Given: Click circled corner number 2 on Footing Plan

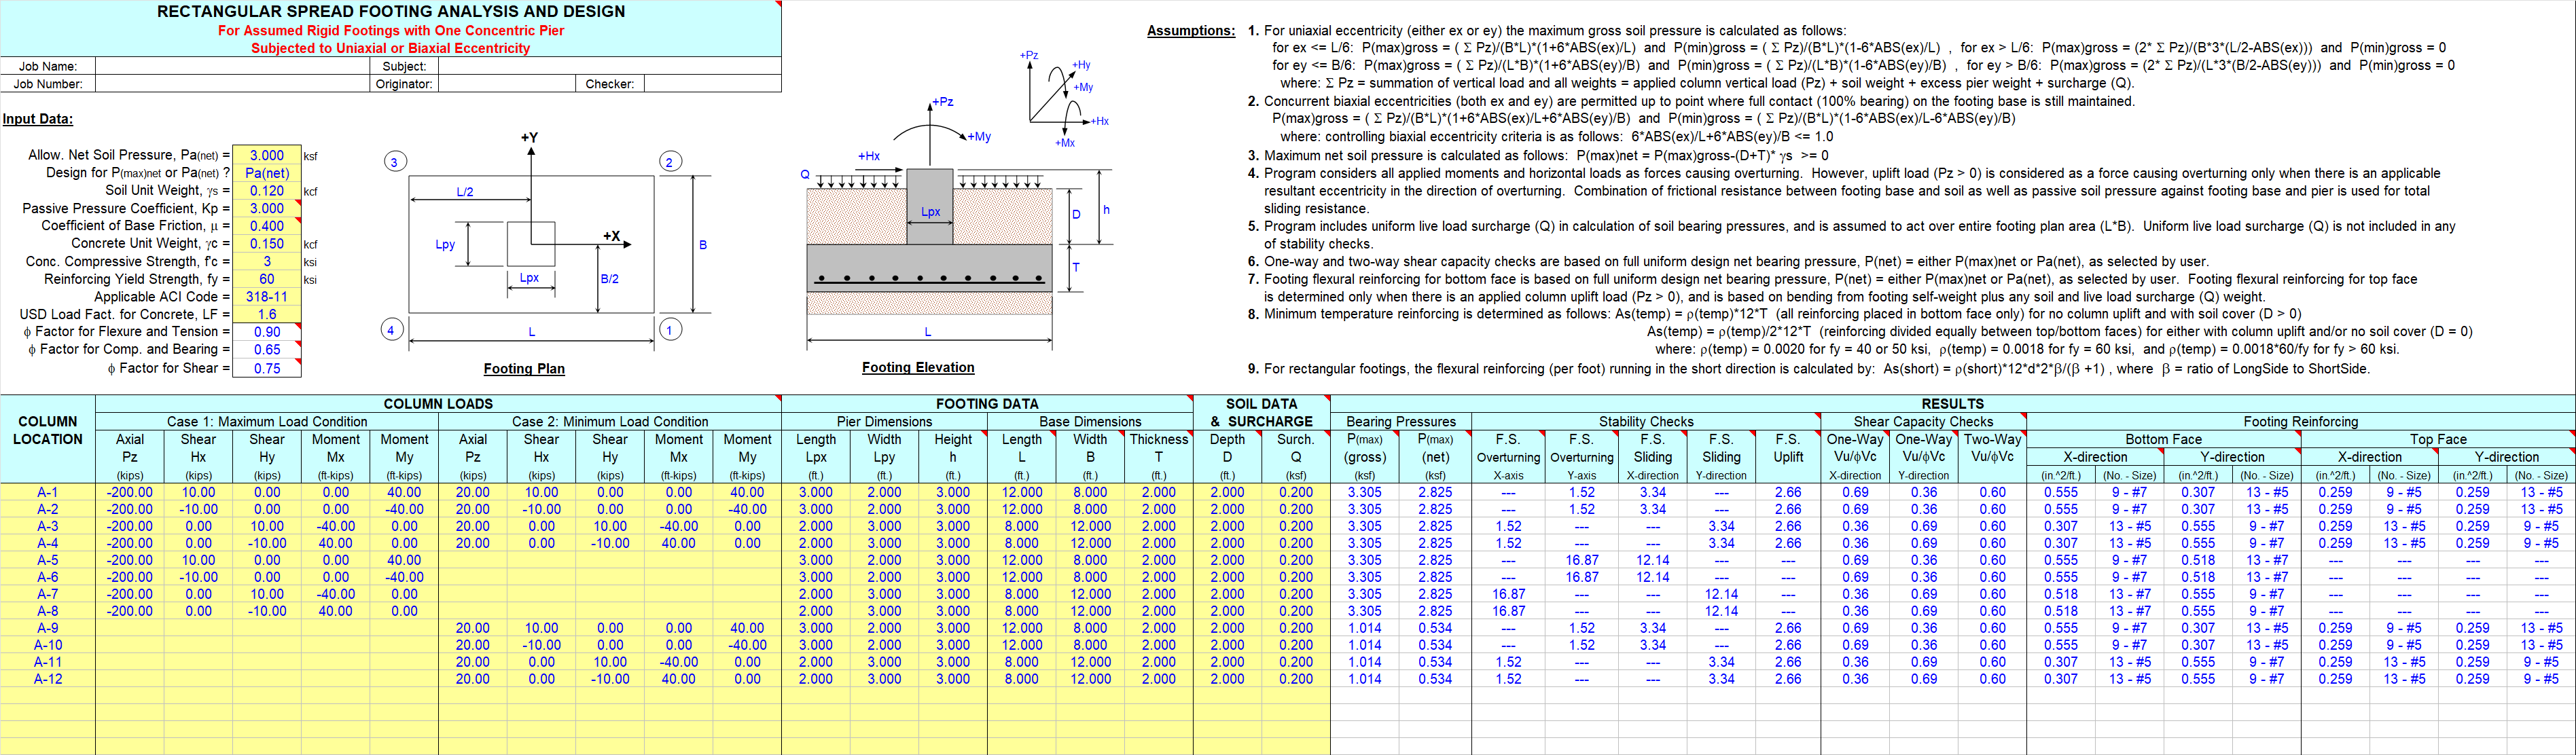Looking at the screenshot, I should 669,162.
